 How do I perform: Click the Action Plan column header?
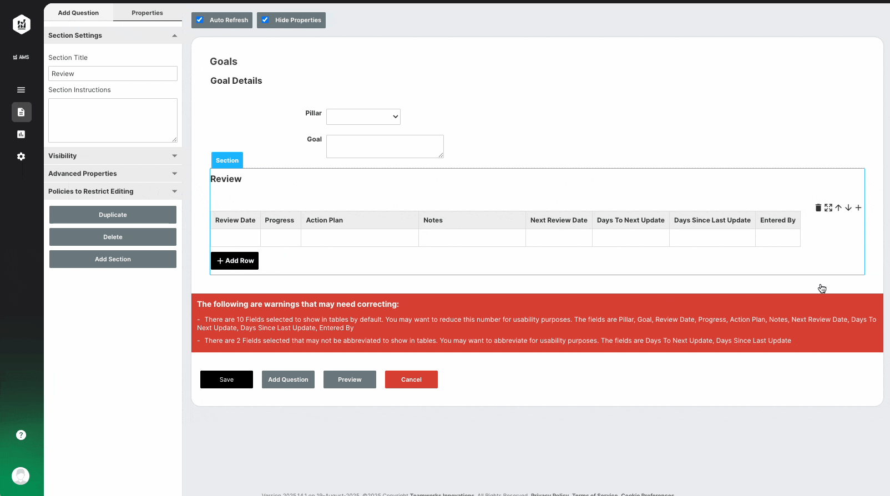point(360,220)
